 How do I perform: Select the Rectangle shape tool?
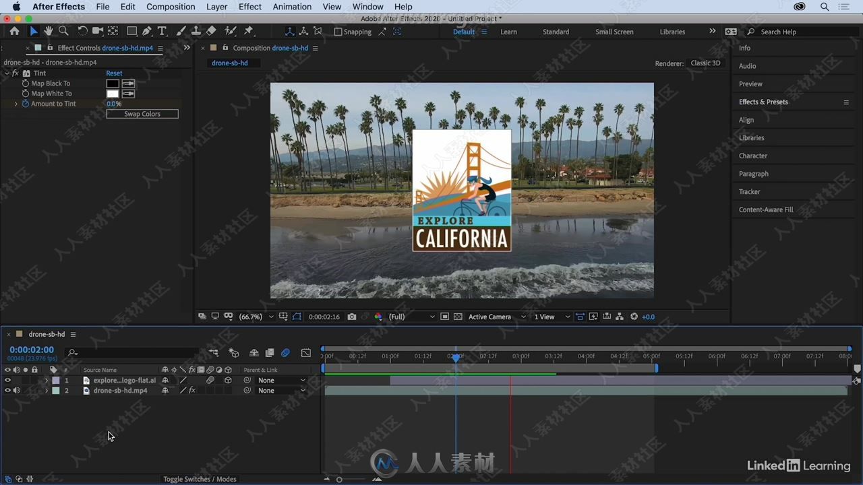click(x=132, y=31)
